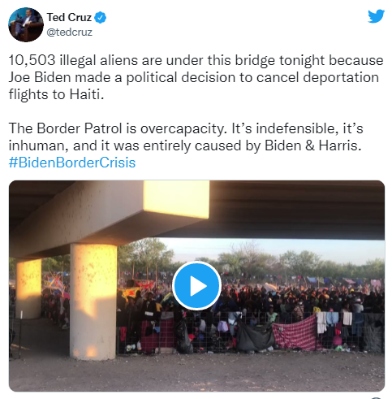This screenshot has width=392, height=399.
Task: Click the Twitter bird logo
Action: 376,16
